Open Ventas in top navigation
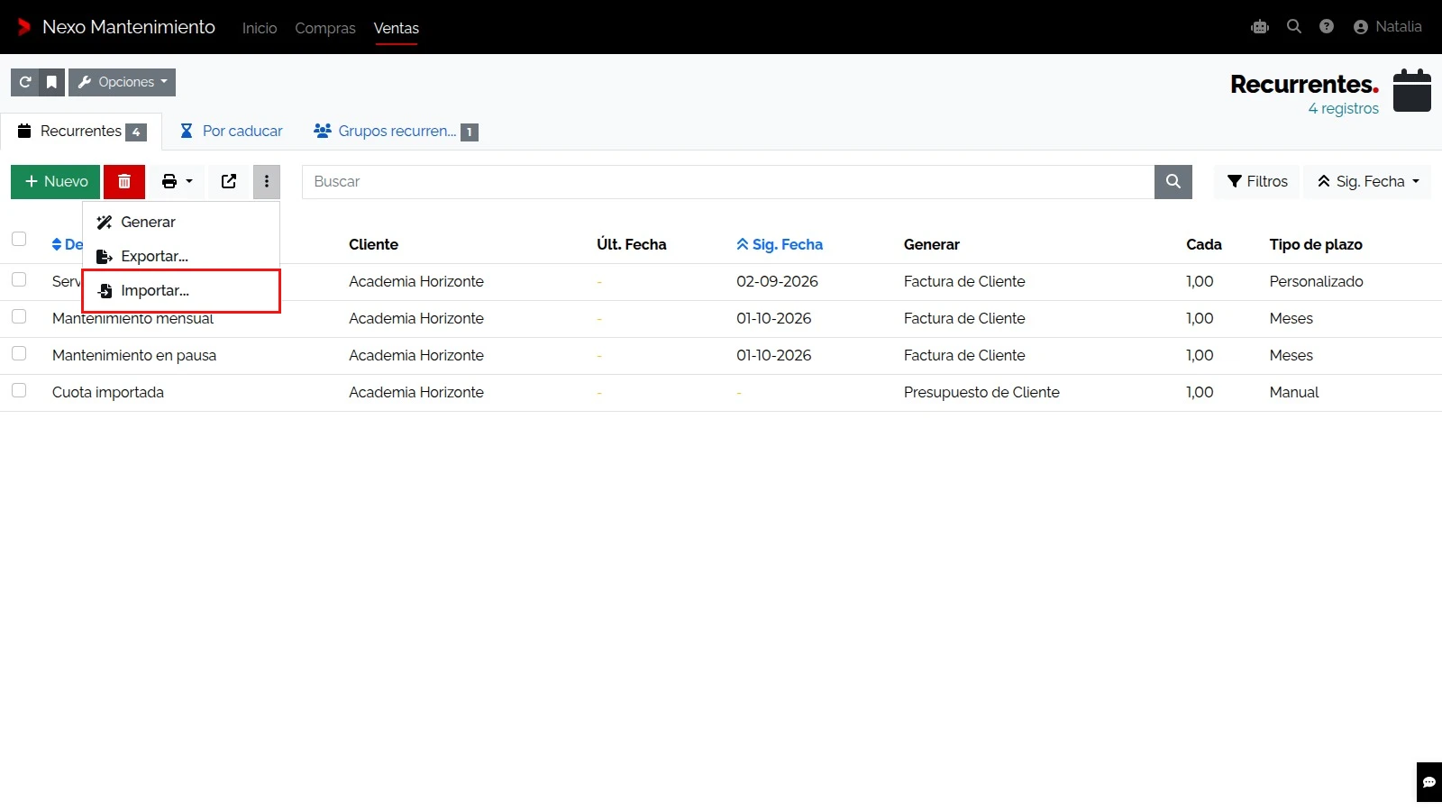 [x=397, y=28]
